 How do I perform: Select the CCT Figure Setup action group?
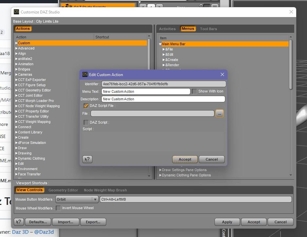[x=32, y=85]
